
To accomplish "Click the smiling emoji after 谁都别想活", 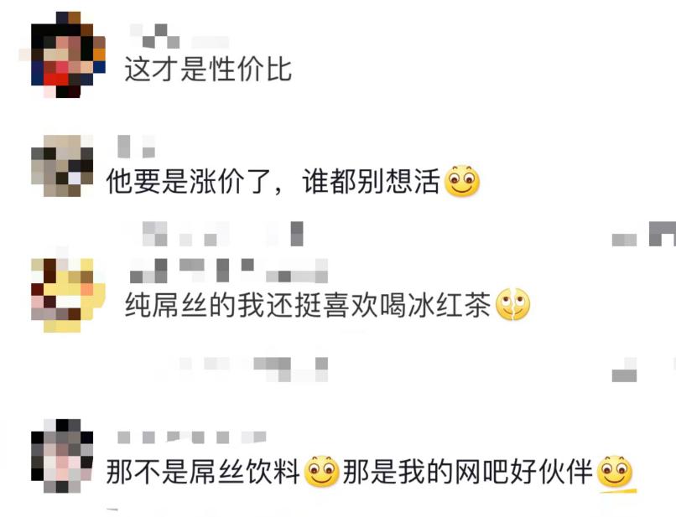I will (462, 181).
